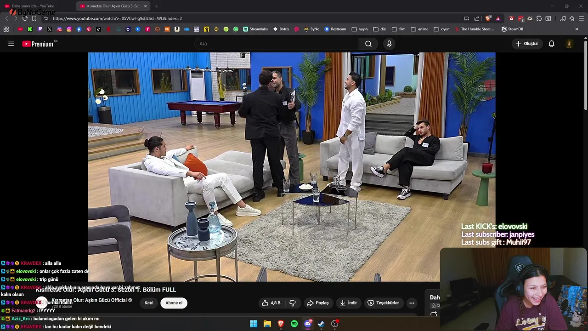This screenshot has height=331, width=588.
Task: Open Discord from the taskbar
Action: [x=308, y=324]
